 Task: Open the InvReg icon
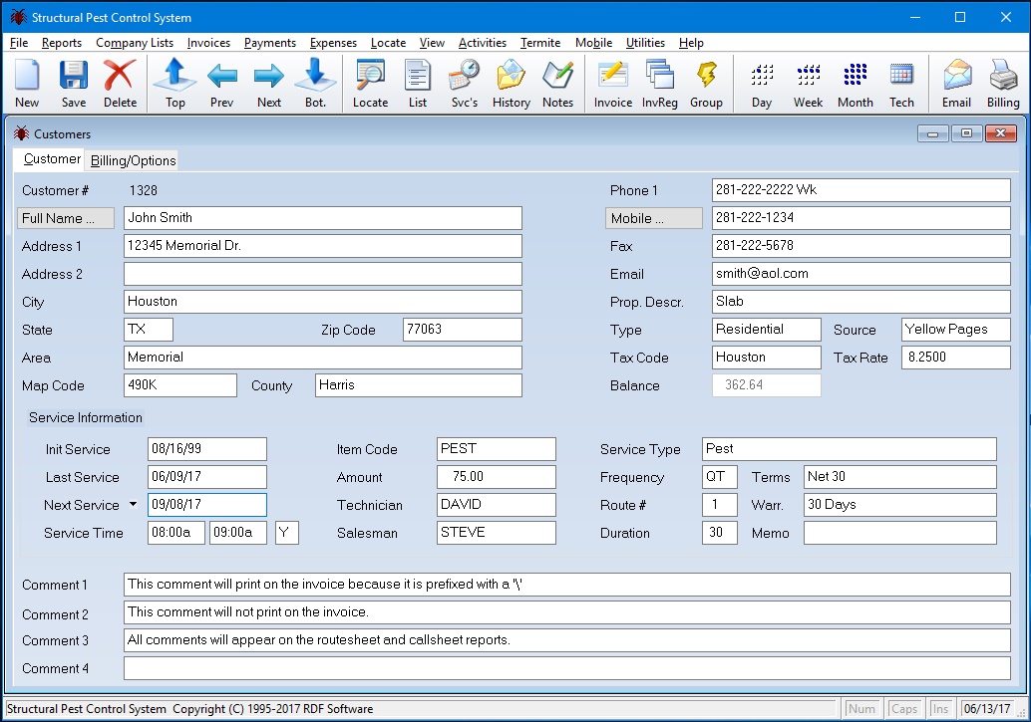[x=659, y=84]
